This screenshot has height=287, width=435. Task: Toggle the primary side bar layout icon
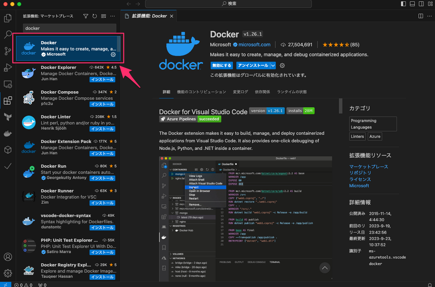tap(404, 4)
